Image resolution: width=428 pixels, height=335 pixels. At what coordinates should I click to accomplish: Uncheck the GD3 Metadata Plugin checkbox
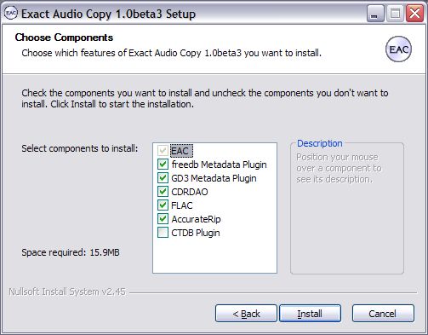(x=163, y=178)
